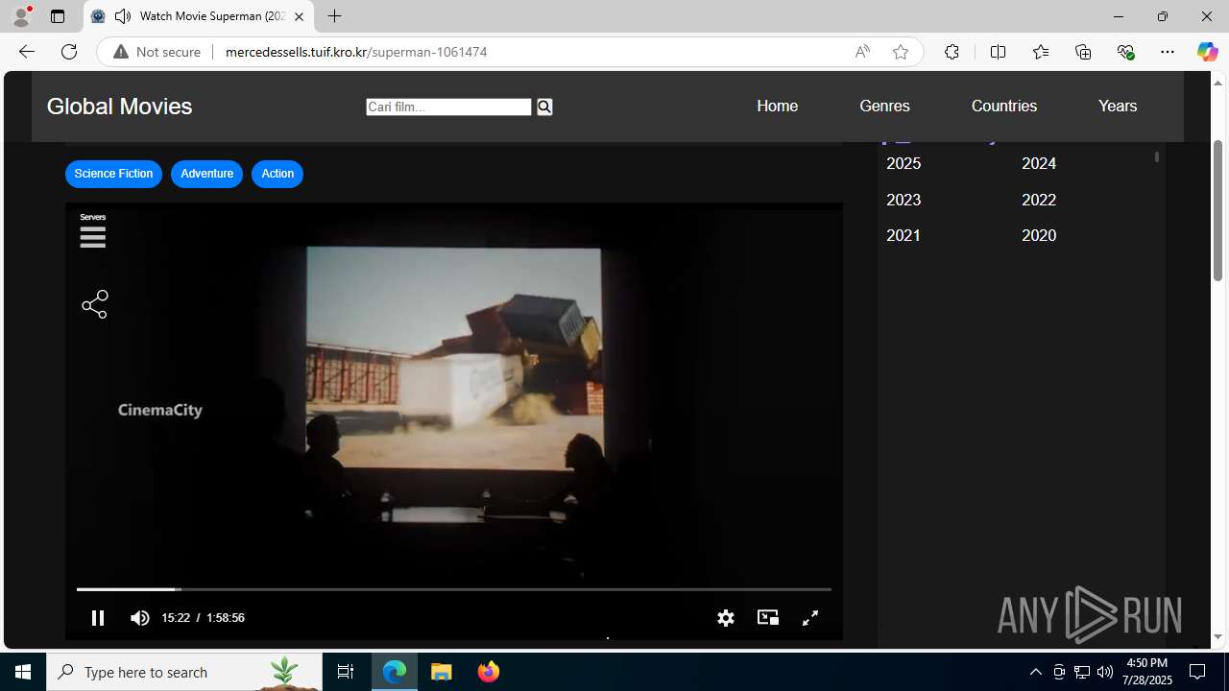Open network status in tray
The width and height of the screenshot is (1229, 691).
[1082, 672]
